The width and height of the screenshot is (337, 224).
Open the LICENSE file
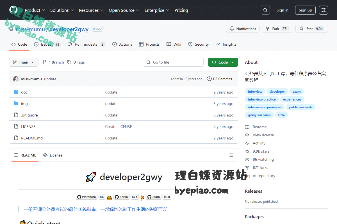(28, 127)
